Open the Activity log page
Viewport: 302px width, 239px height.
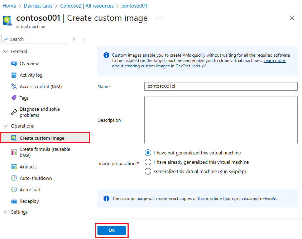tap(31, 75)
